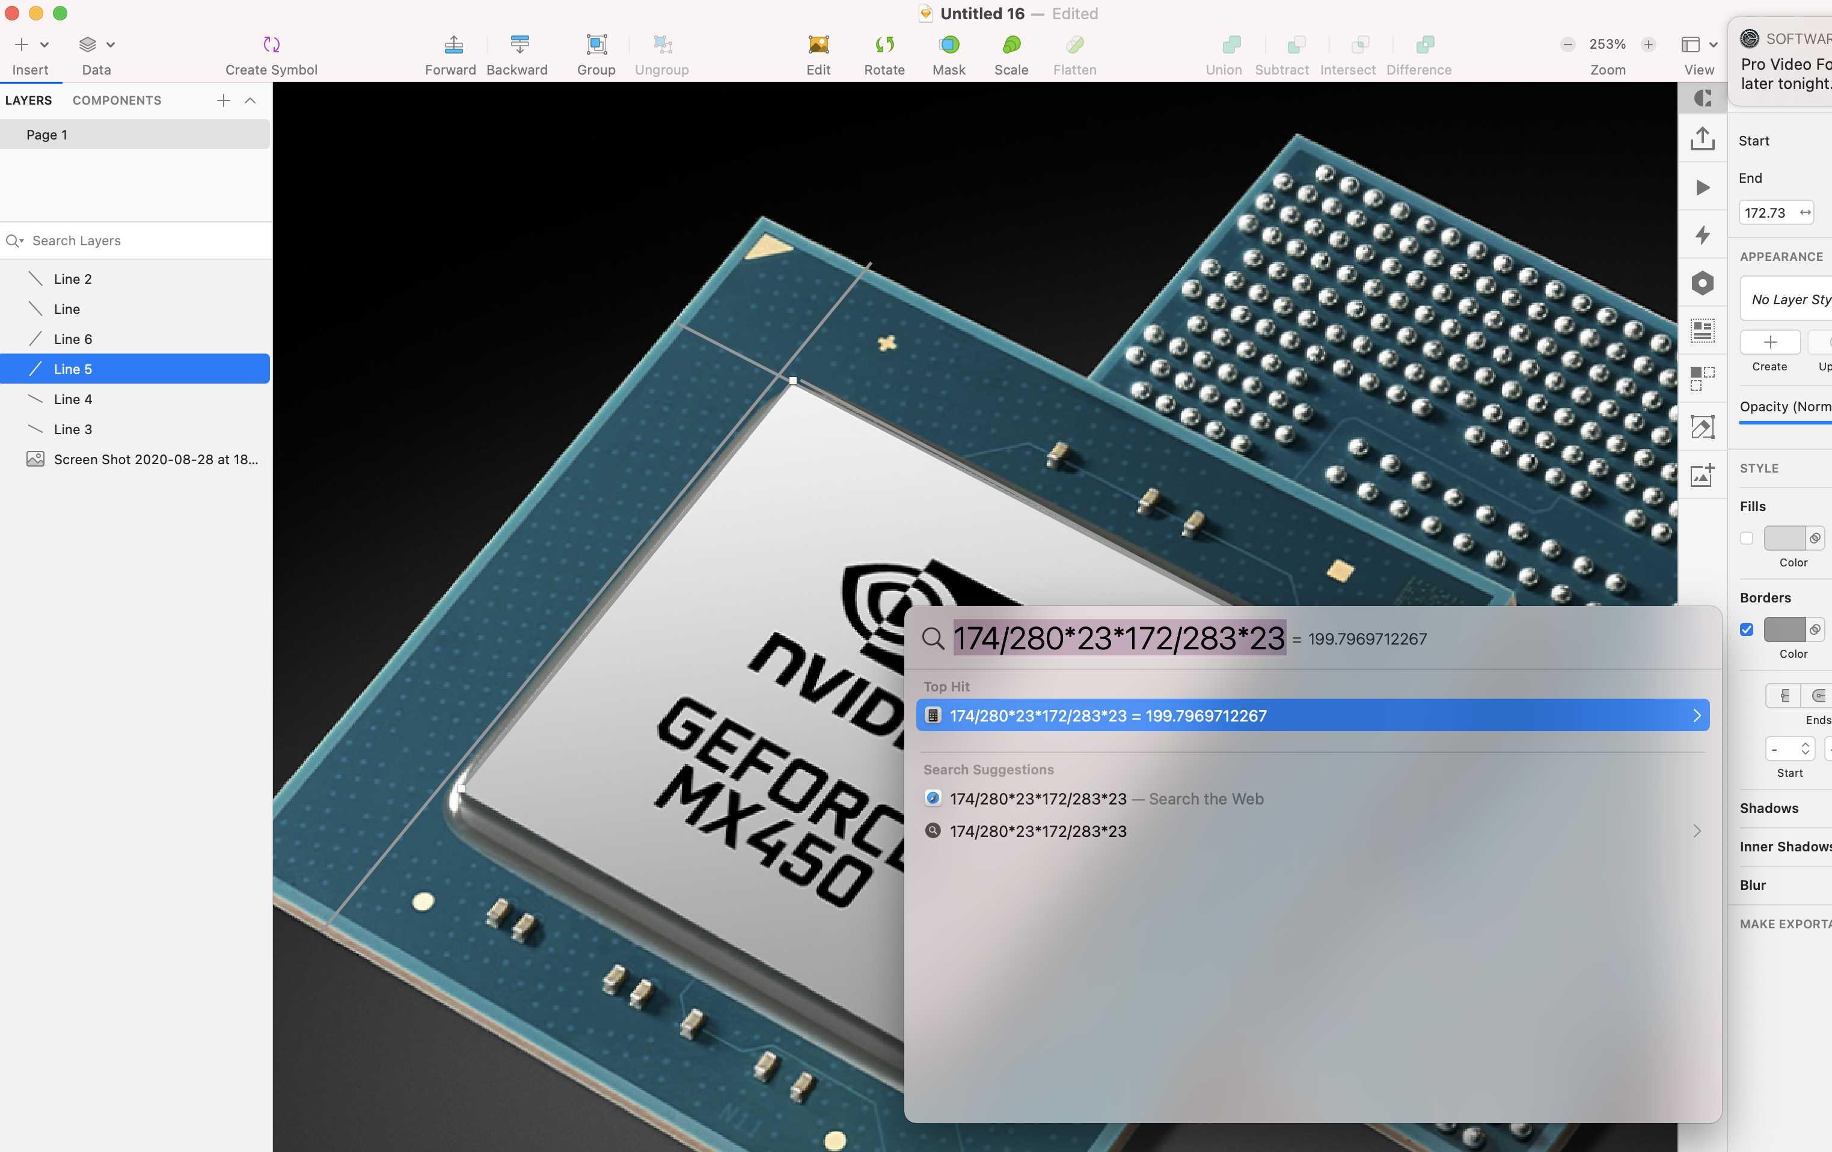Click the Scale tool icon
This screenshot has height=1152, width=1832.
click(1011, 45)
